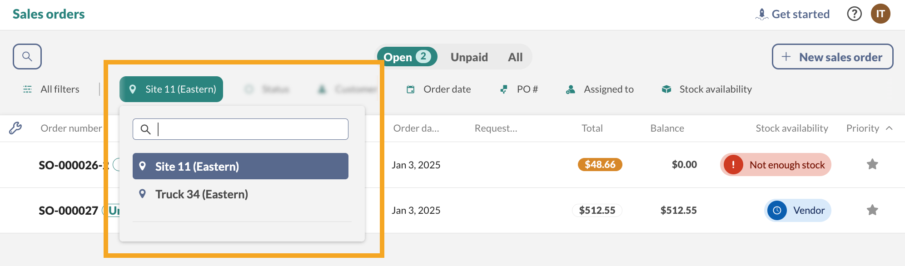Select Truck 34 (Eastern) from the list
The height and width of the screenshot is (266, 905).
point(201,194)
